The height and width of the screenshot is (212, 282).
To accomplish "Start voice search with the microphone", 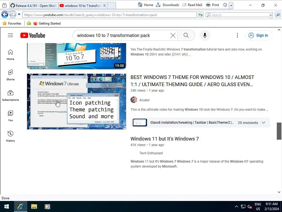I will (x=205, y=35).
